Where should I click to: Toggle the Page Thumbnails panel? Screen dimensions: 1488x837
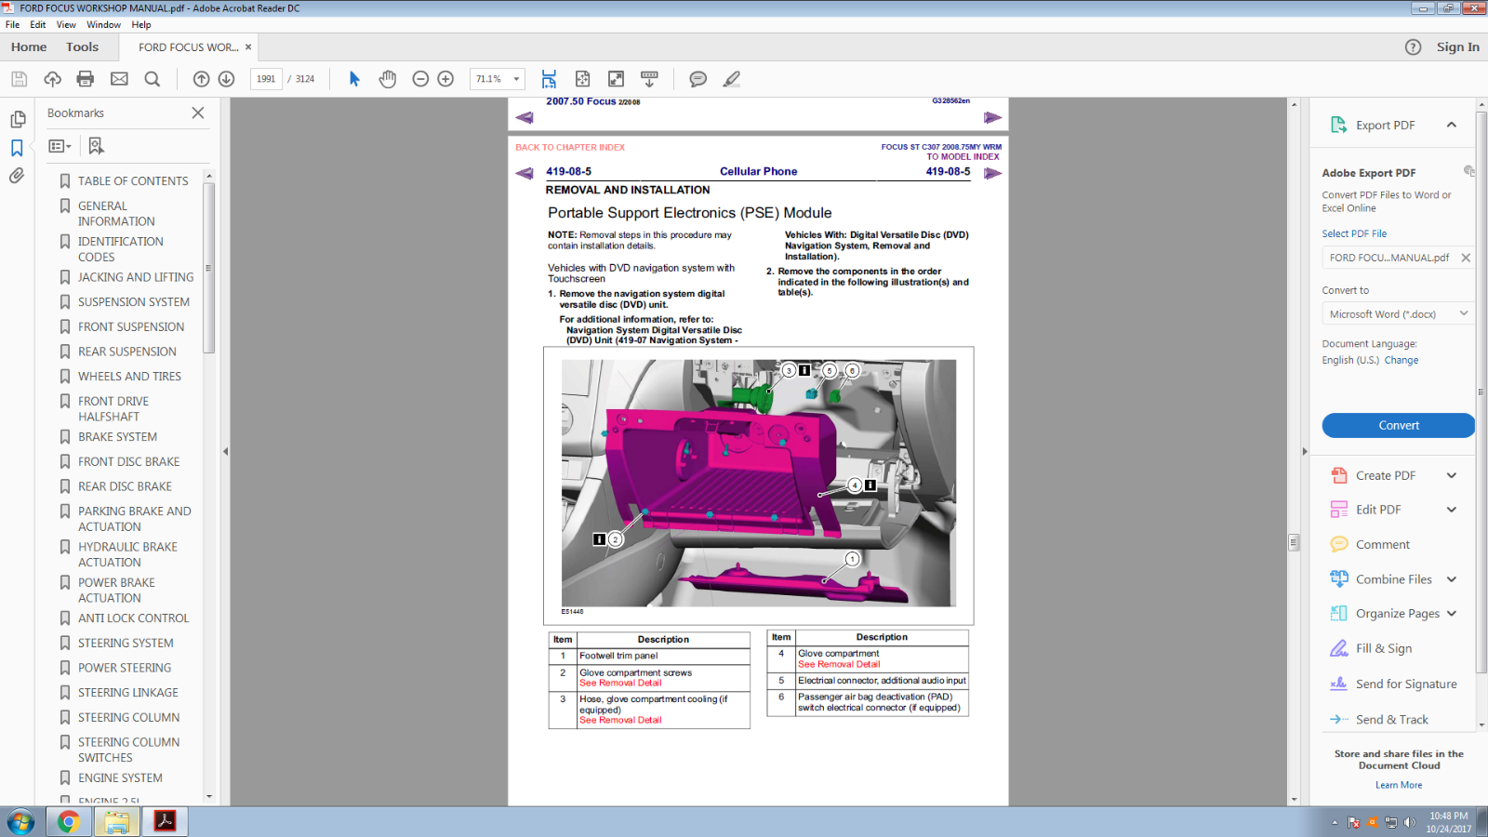coord(17,119)
